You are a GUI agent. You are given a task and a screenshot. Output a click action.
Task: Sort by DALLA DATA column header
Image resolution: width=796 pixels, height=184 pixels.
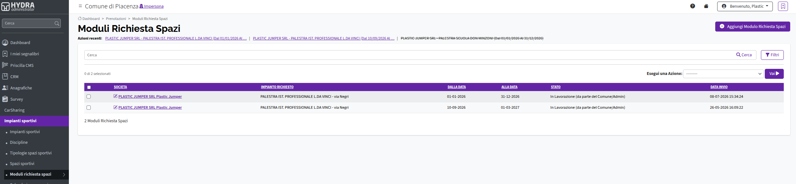pos(457,87)
